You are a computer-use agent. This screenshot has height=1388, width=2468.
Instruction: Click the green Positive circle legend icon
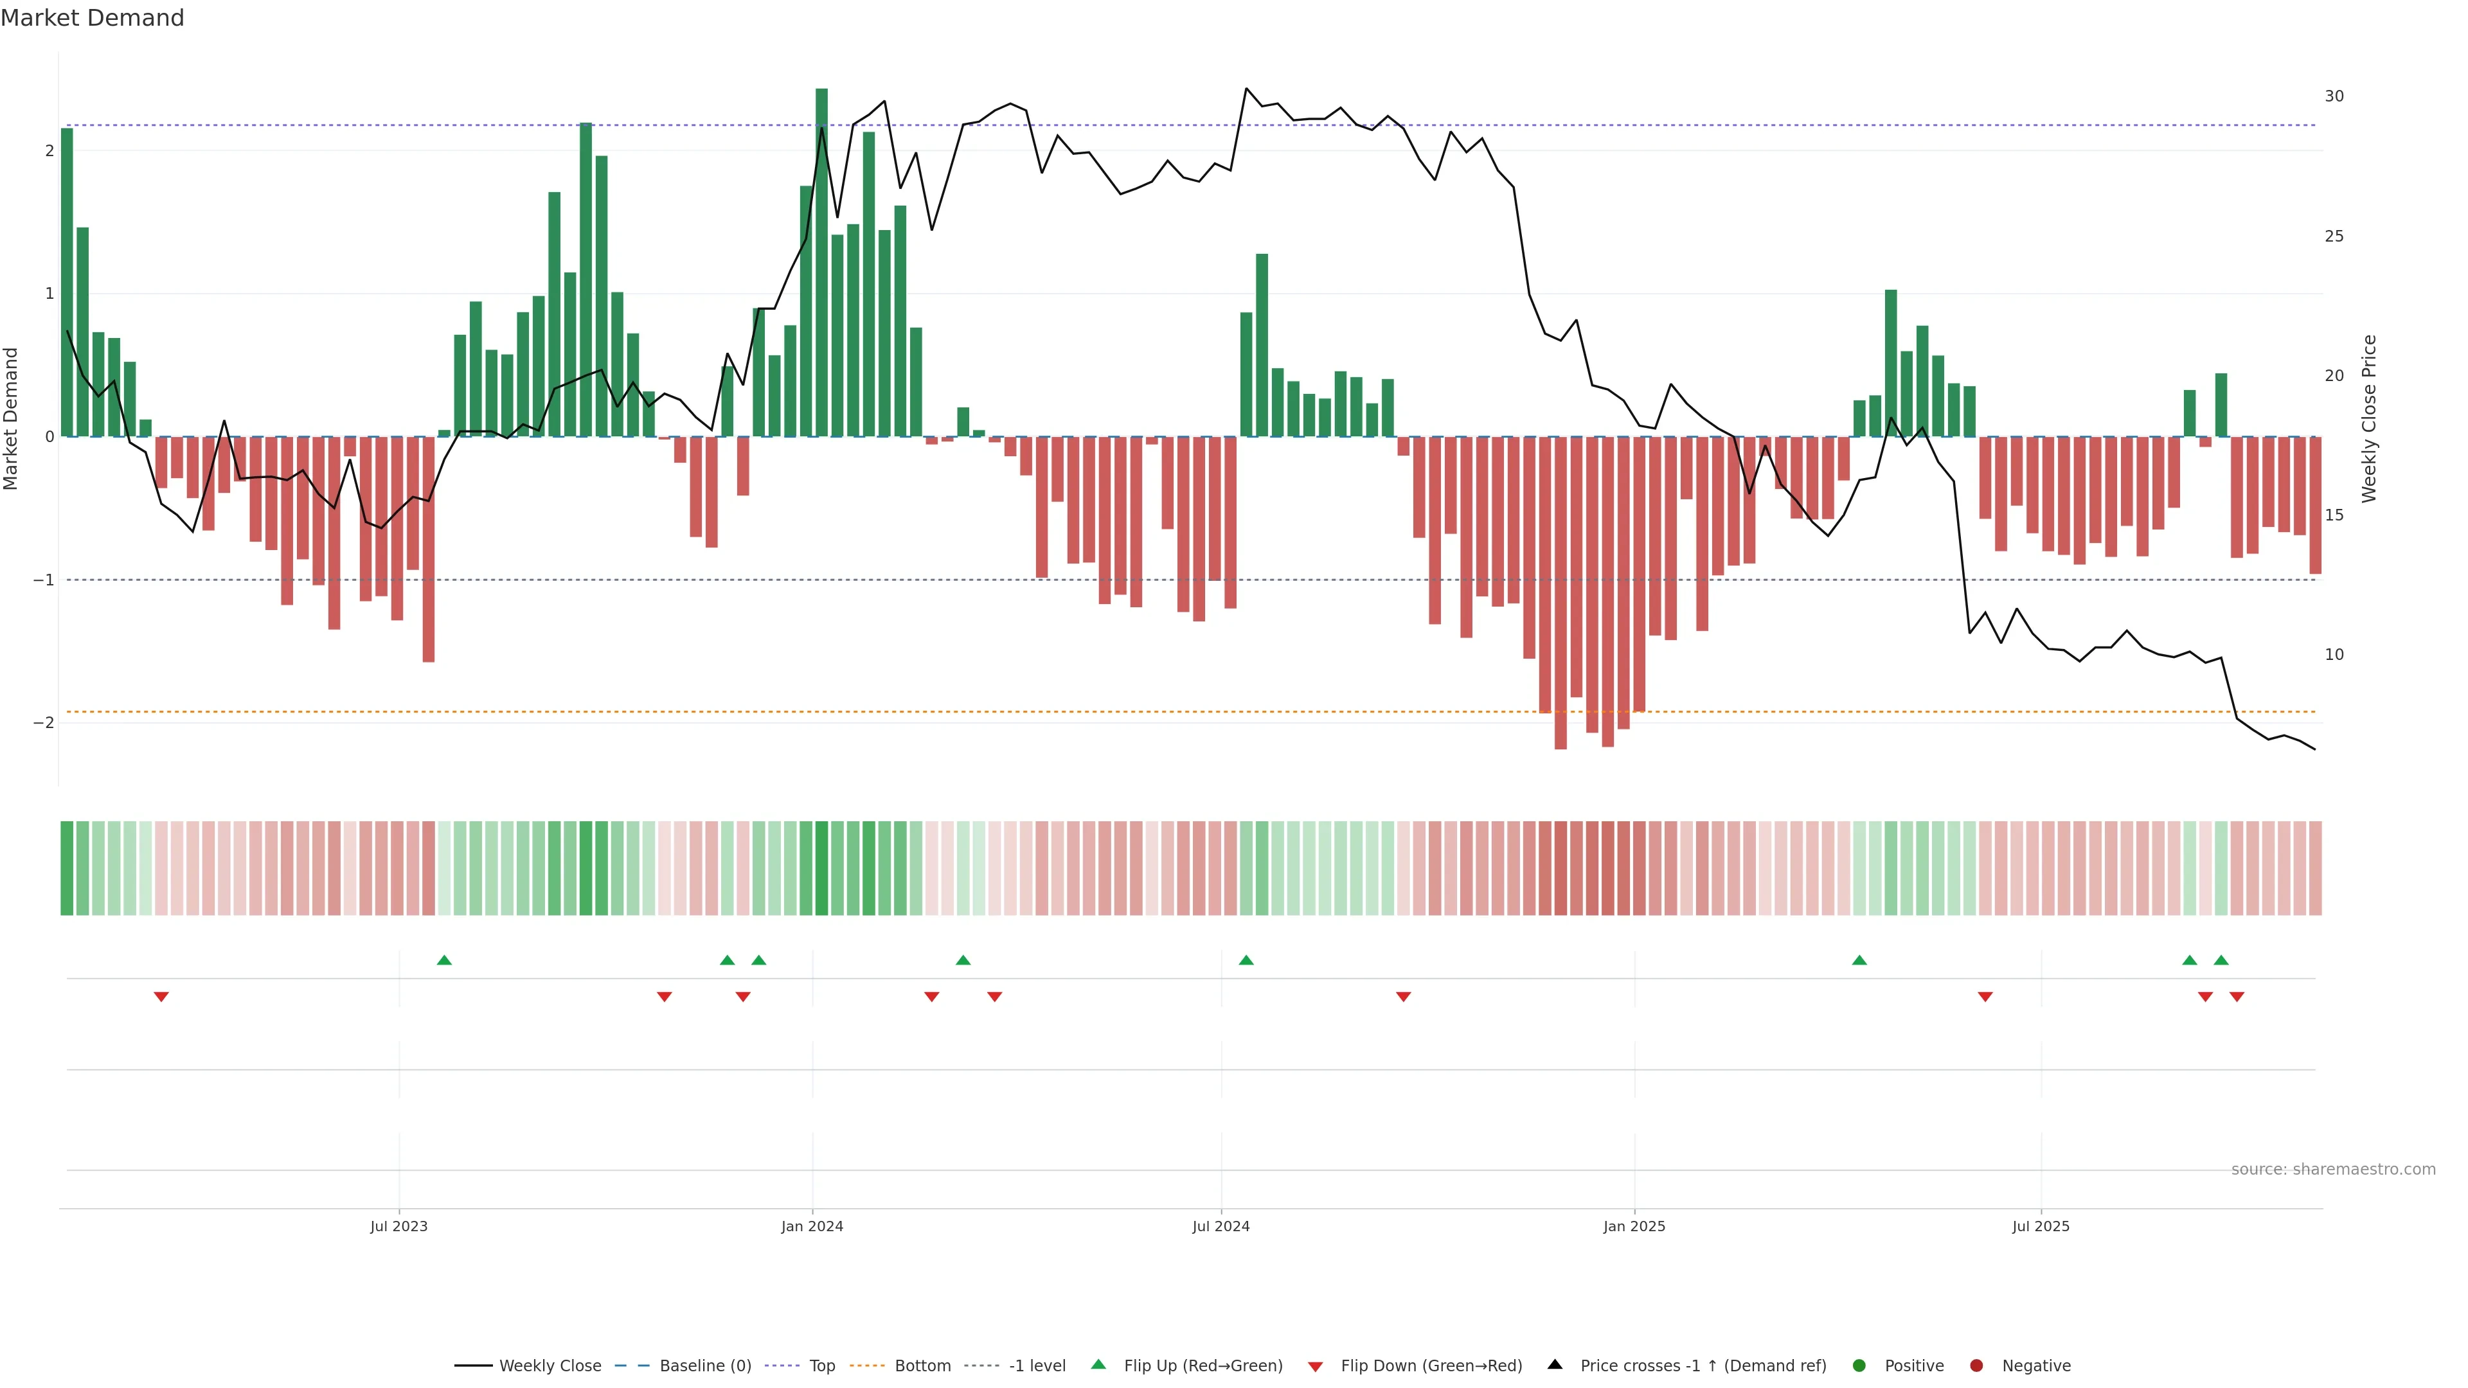(1859, 1365)
